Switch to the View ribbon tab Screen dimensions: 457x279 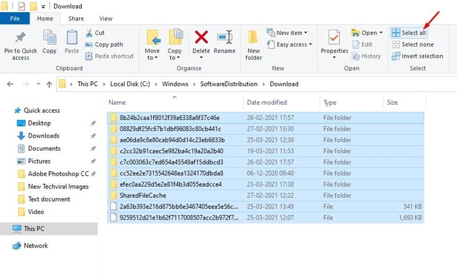coord(106,19)
